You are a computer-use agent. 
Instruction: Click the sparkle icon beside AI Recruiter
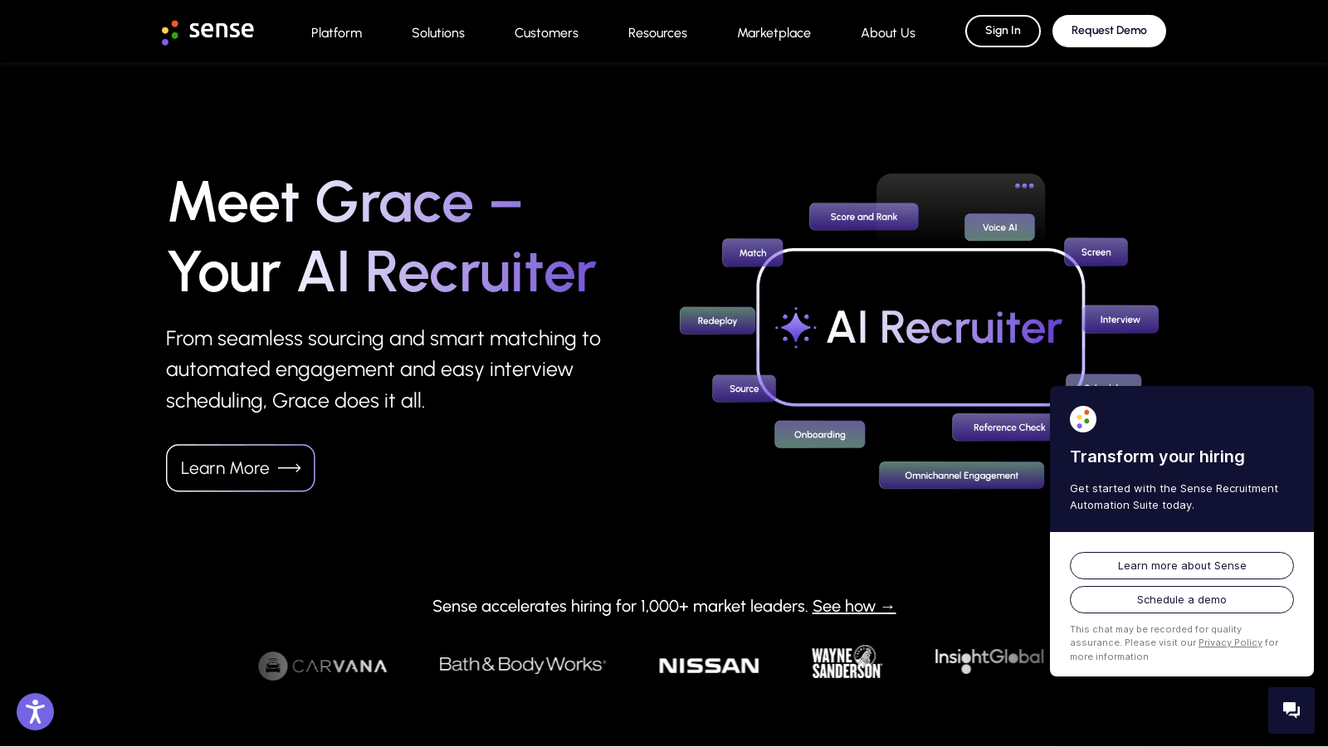[796, 327]
